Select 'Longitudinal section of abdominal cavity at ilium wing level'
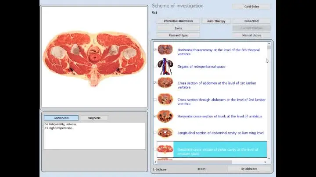This screenshot has width=316, height=177. pos(220,133)
